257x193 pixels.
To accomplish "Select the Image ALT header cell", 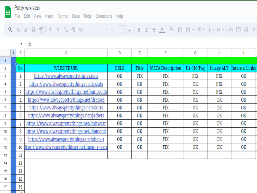I will (219, 68).
